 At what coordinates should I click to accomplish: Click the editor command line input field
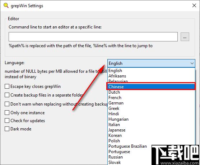[93, 37]
